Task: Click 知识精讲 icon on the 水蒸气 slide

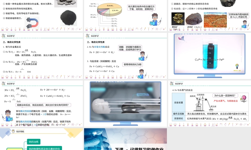Action: (x=172, y=83)
